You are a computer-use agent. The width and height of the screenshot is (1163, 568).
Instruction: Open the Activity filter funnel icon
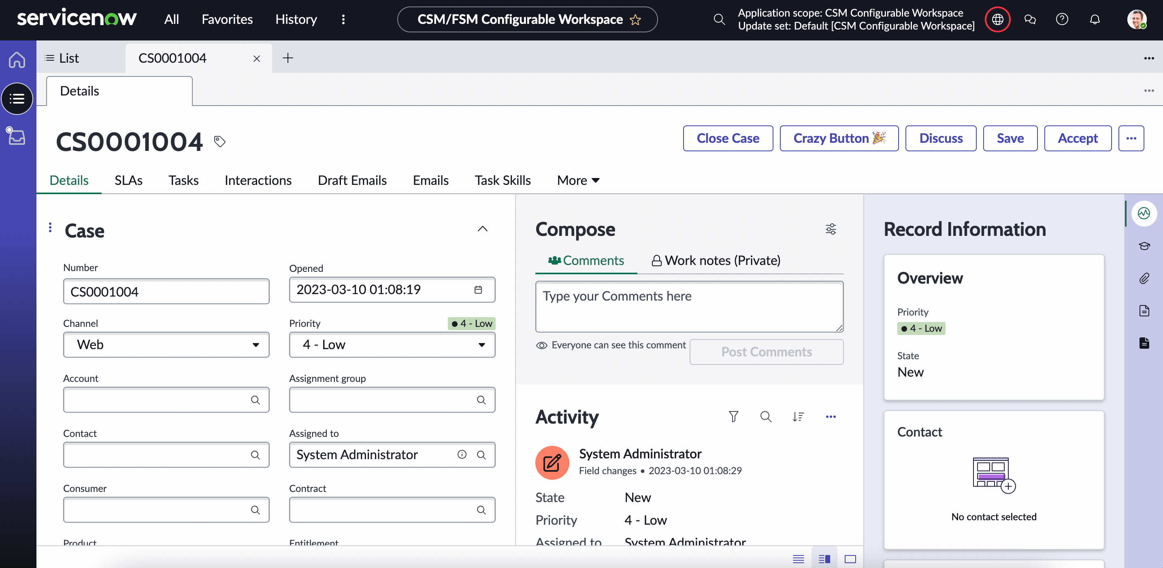(733, 416)
